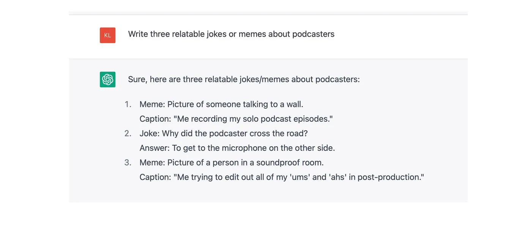The width and height of the screenshot is (519, 233).
Task: Click list number 2 in the response
Action: pyautogui.click(x=128, y=133)
